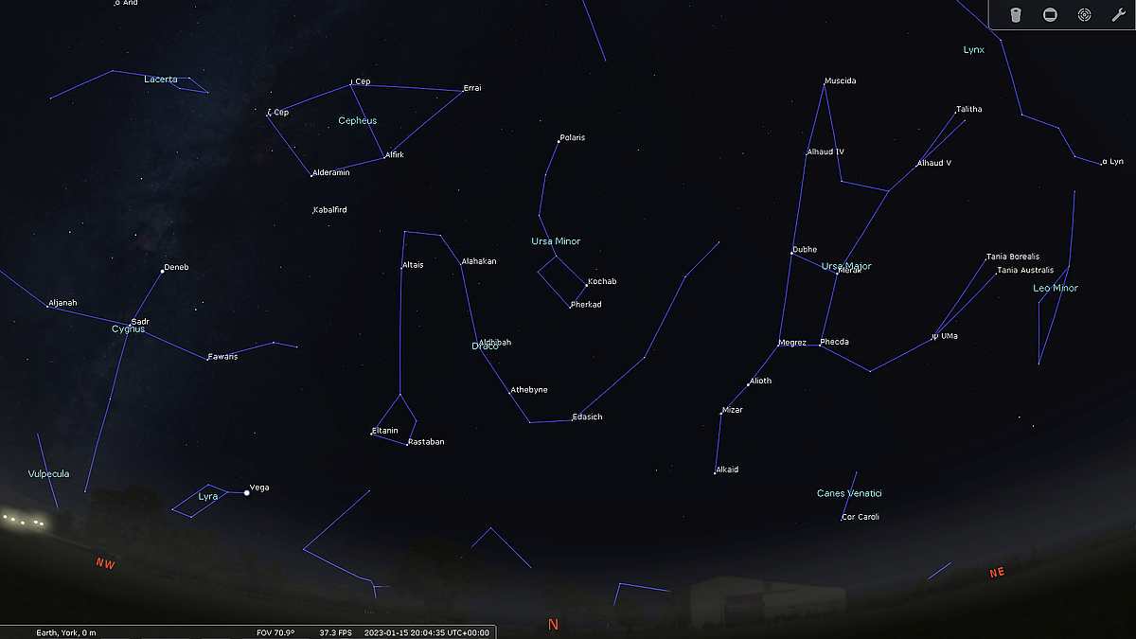Select the υ UMa star label
This screenshot has width=1136, height=639.
tap(945, 336)
